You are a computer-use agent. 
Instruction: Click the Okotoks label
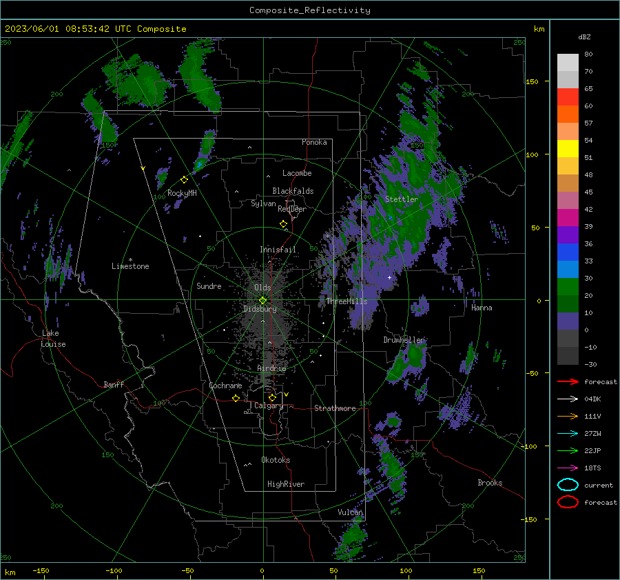(276, 460)
